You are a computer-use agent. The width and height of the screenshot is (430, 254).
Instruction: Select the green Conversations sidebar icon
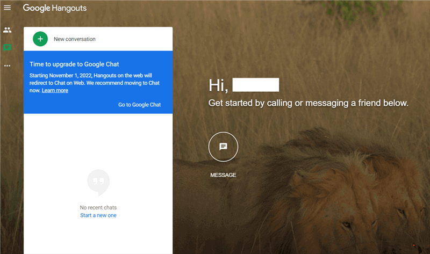click(x=7, y=48)
